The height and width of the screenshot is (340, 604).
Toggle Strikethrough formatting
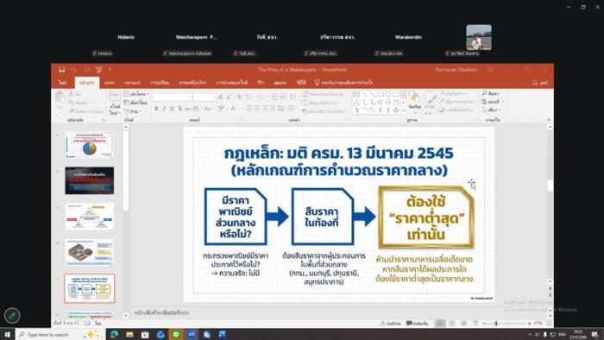click(x=187, y=109)
